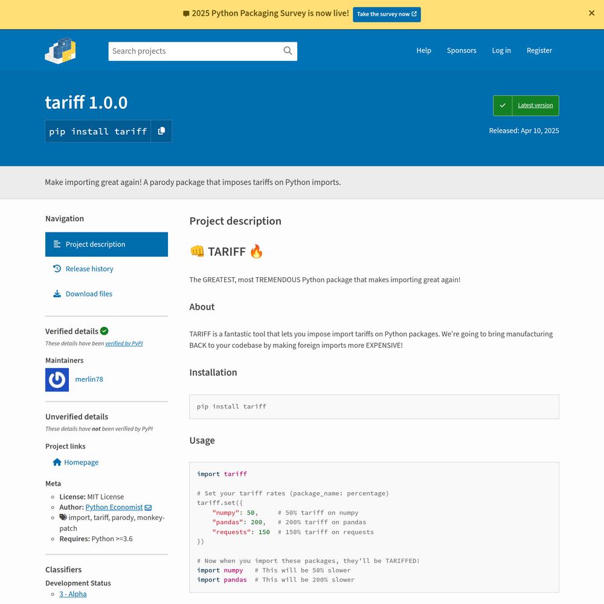Open the Sponsors page

461,51
